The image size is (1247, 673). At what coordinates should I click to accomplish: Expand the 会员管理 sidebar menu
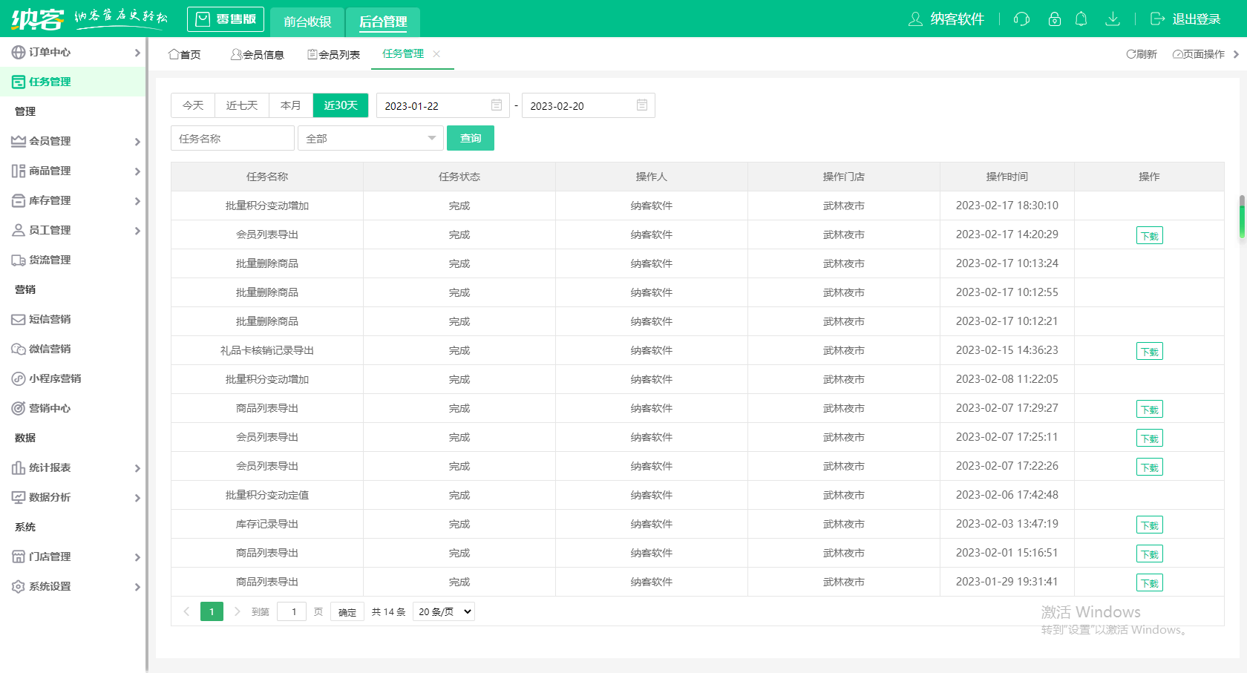74,141
